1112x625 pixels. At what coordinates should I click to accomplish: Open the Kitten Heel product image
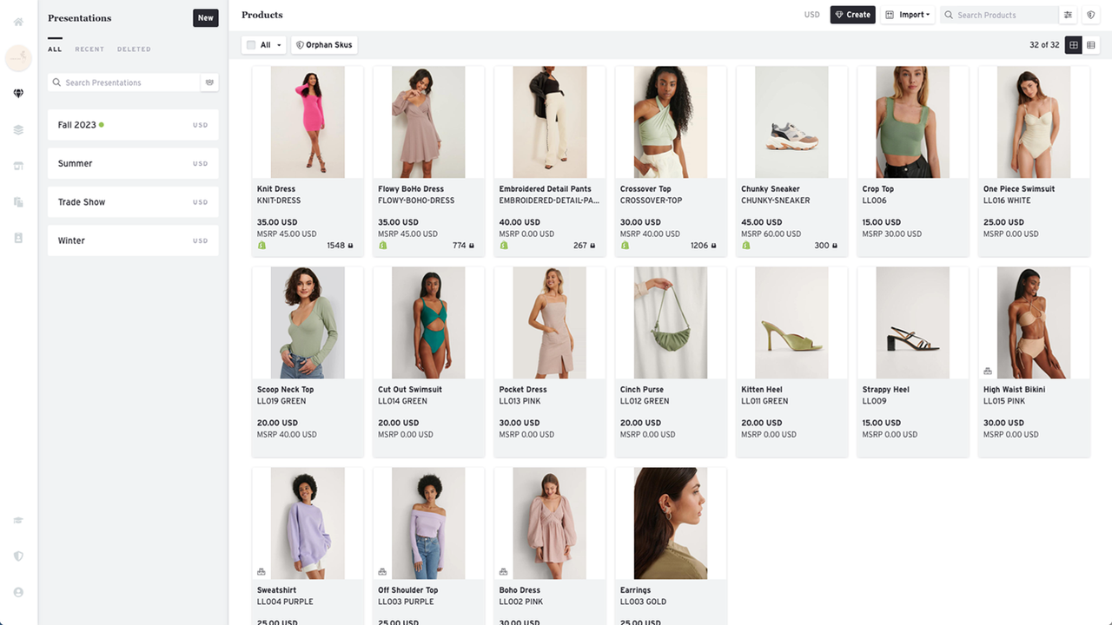point(791,323)
